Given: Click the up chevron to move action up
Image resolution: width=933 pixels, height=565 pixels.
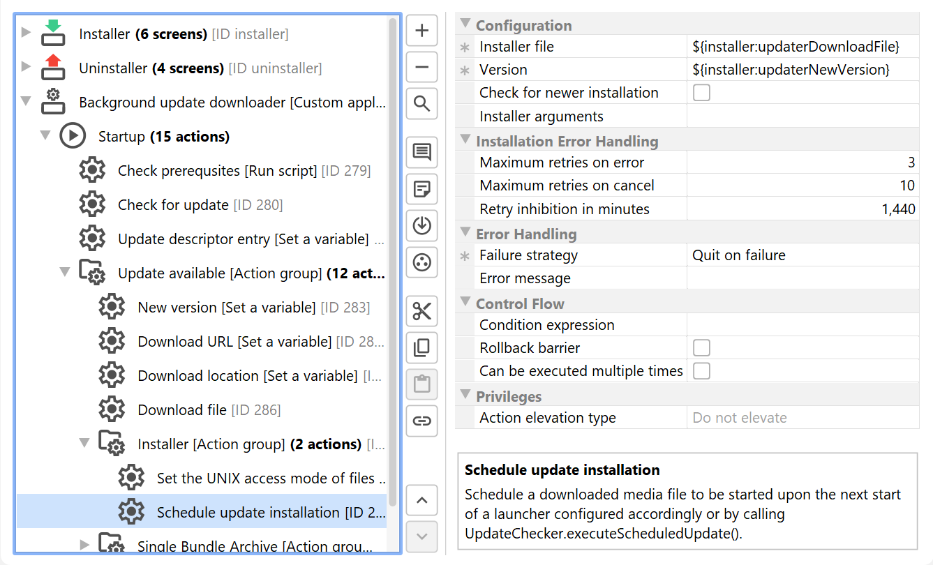Looking at the screenshot, I should click(x=422, y=500).
